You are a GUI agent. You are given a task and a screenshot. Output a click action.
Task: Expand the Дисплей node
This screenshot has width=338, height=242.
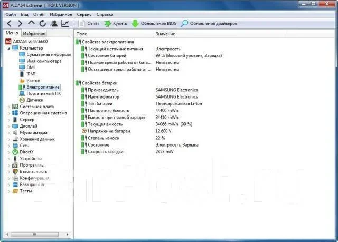coord(9,126)
